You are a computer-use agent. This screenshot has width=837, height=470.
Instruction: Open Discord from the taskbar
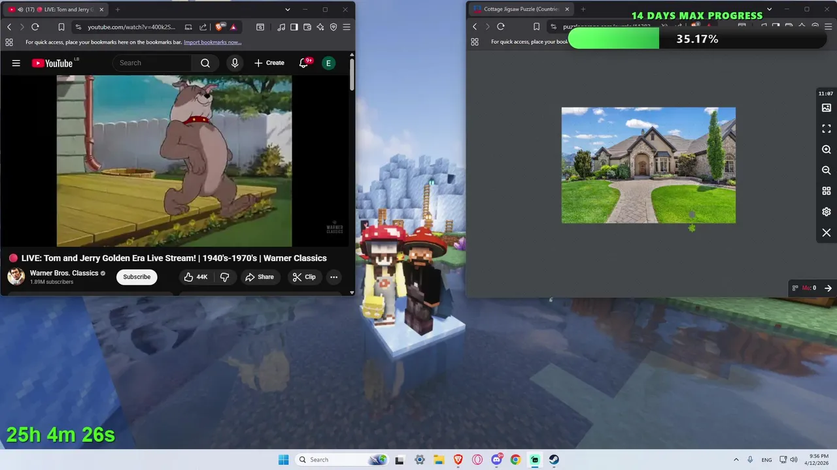[497, 460]
